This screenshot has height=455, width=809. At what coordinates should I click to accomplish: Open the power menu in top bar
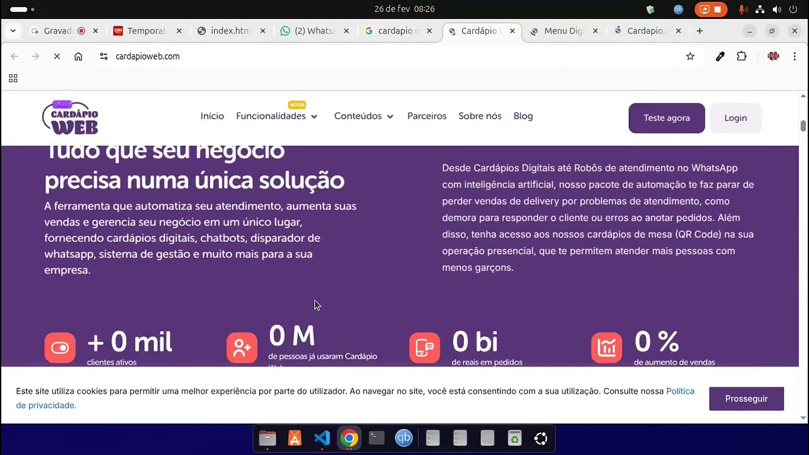(x=794, y=9)
